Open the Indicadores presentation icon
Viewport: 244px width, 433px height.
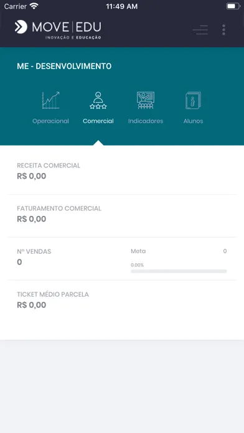(x=146, y=100)
